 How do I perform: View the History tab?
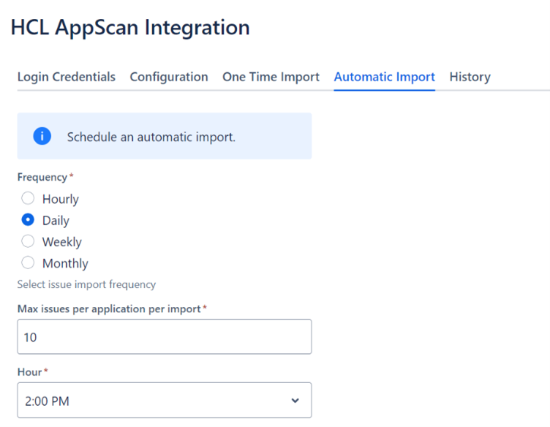point(470,77)
